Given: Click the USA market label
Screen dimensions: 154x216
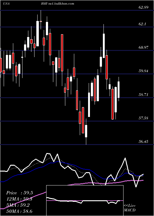Looking at the screenshot, I should pyautogui.click(x=6, y=4).
